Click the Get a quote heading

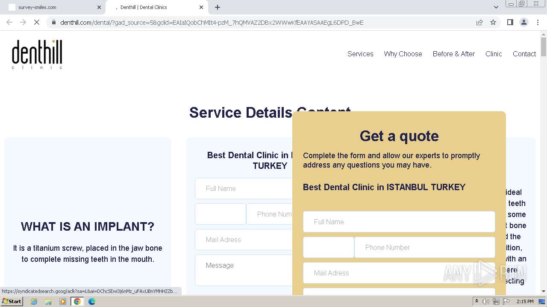pyautogui.click(x=399, y=136)
